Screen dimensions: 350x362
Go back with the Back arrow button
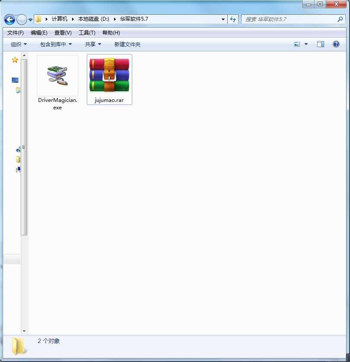(10, 19)
